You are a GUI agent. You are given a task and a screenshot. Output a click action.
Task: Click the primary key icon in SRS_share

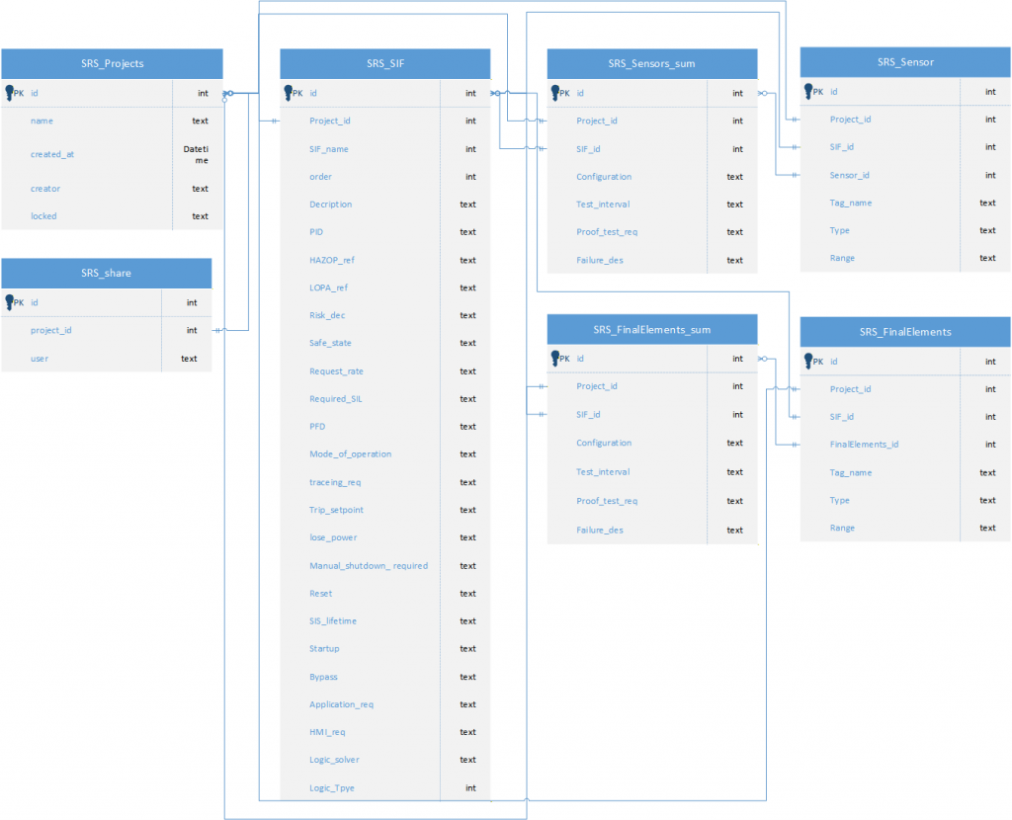tap(11, 302)
